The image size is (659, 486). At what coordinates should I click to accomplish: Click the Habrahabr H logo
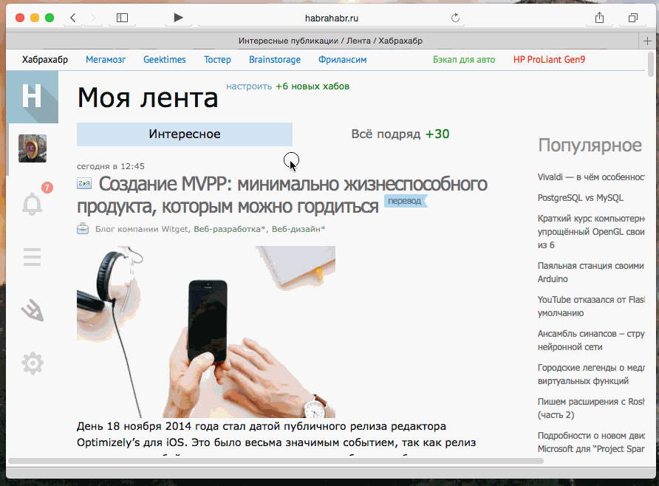click(x=32, y=97)
